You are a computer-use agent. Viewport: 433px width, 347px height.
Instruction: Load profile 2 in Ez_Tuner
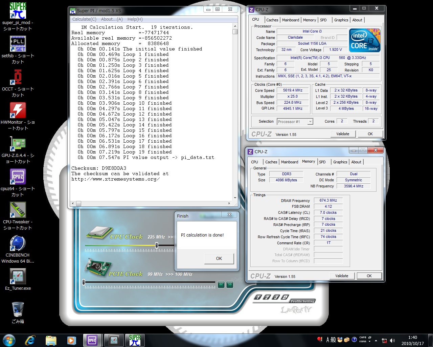click(x=267, y=297)
